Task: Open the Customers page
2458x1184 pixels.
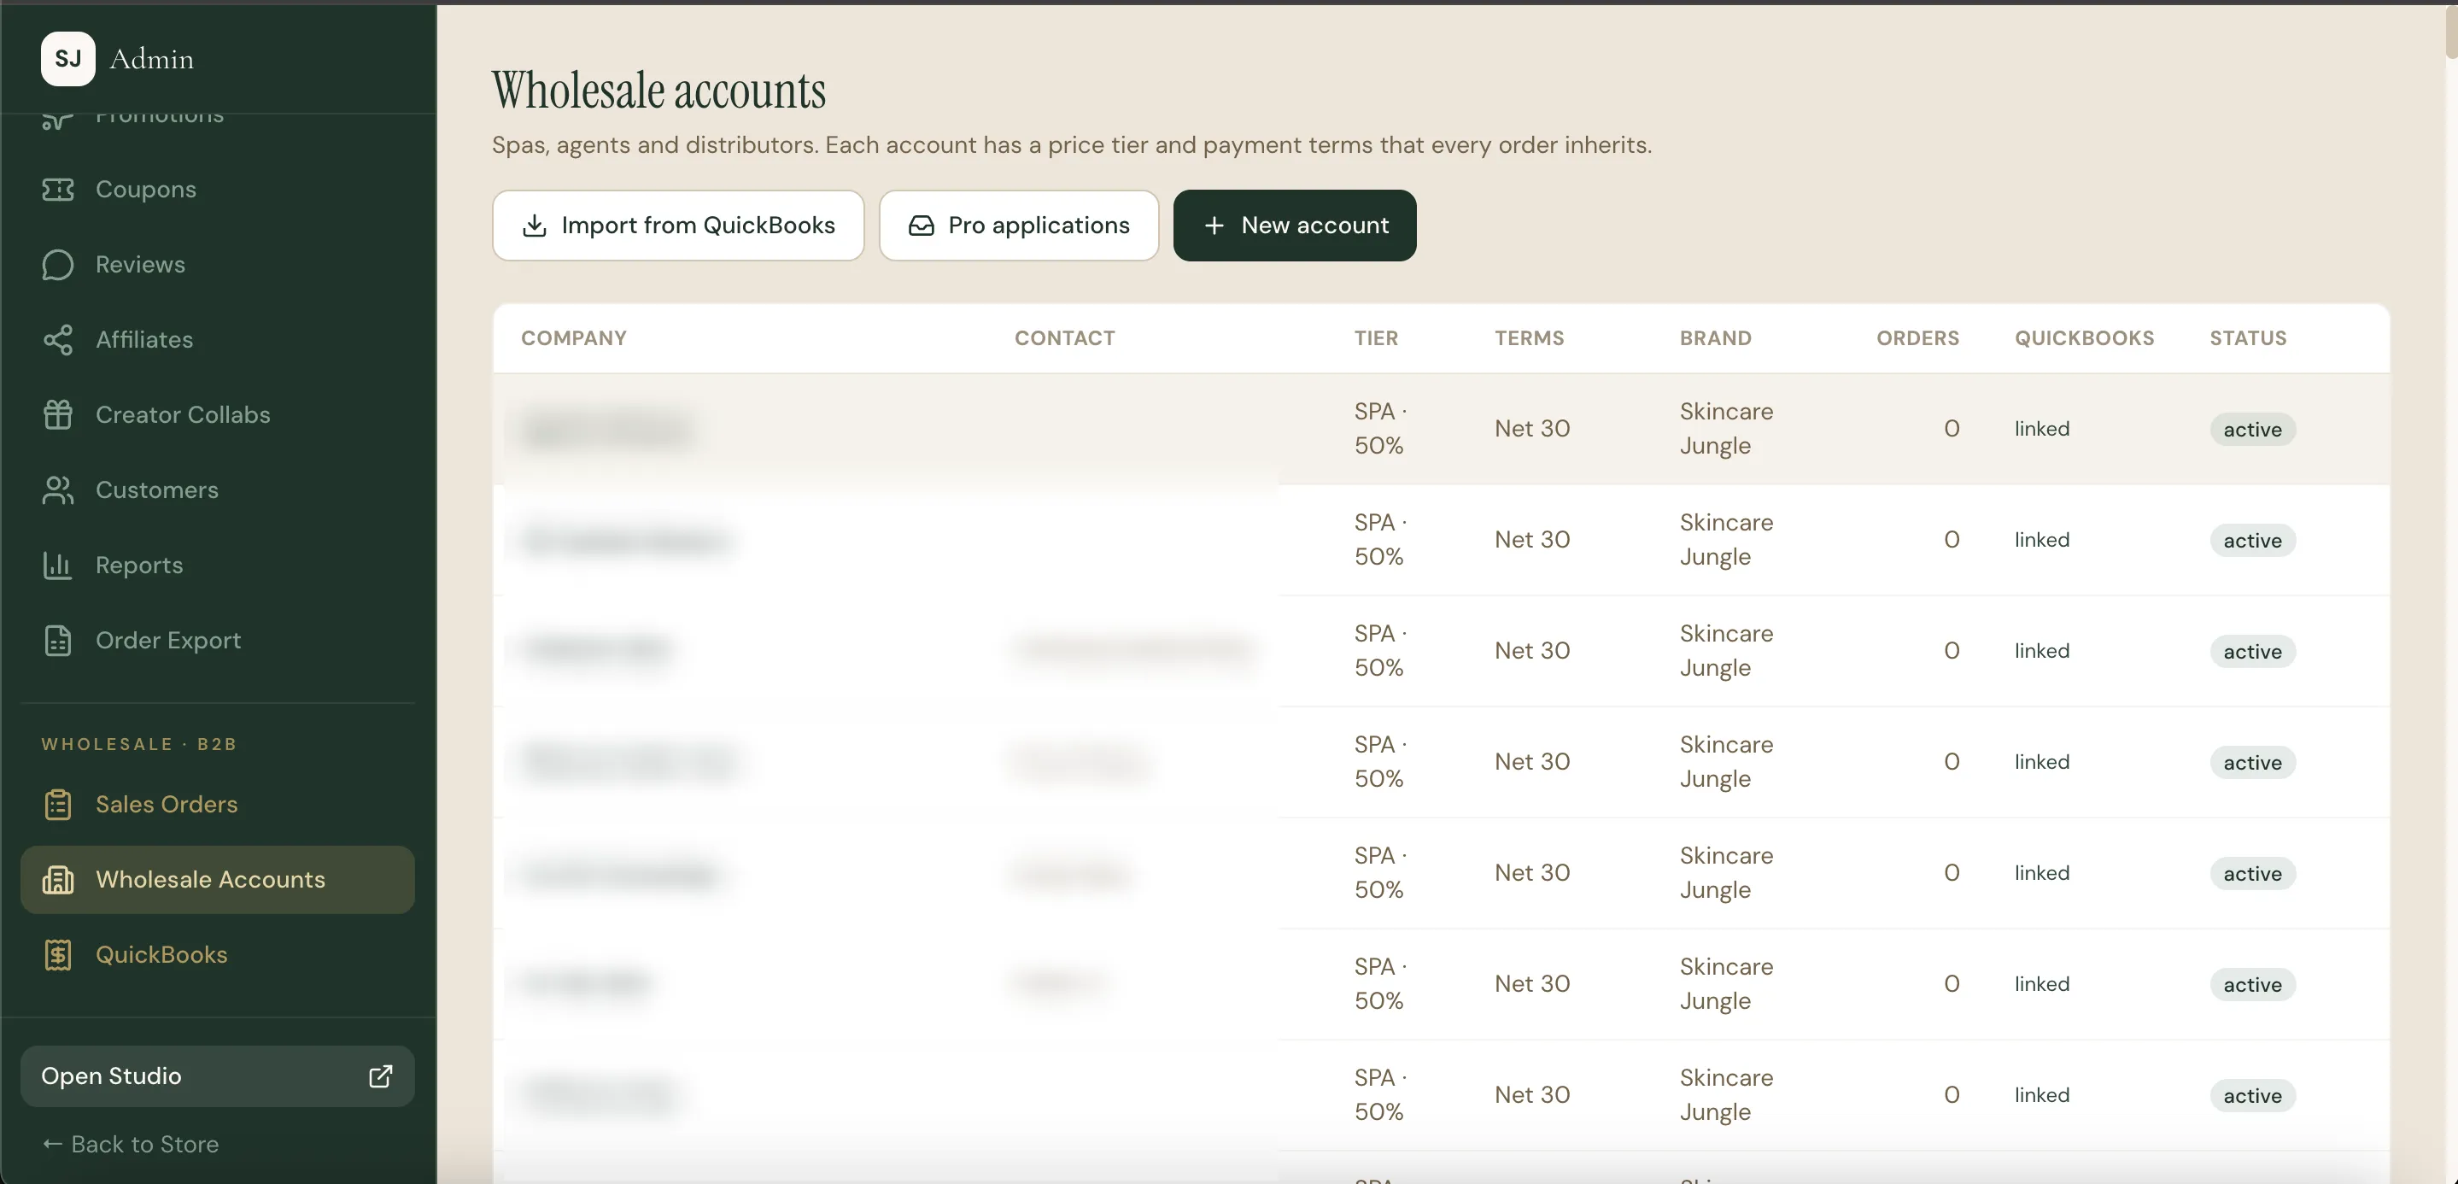Action: coord(218,490)
